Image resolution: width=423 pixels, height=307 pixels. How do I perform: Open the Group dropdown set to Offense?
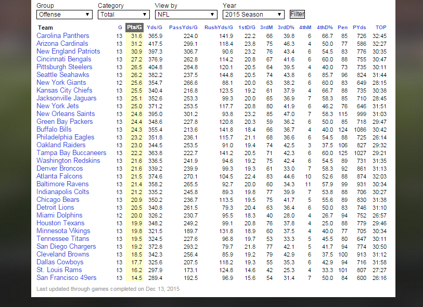[64, 15]
